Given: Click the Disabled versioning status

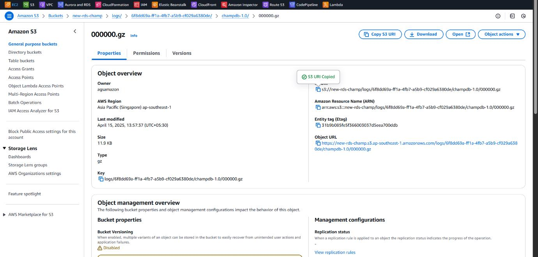Looking at the screenshot, I should point(109,248).
